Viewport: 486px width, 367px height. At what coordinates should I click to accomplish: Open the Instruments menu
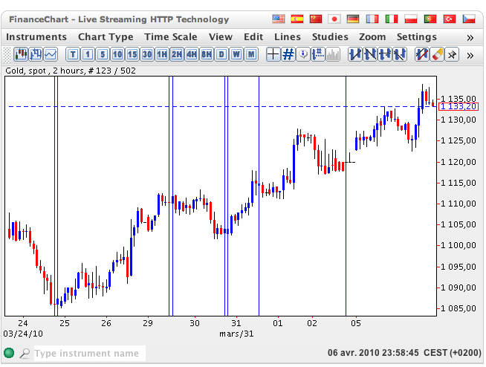click(36, 36)
